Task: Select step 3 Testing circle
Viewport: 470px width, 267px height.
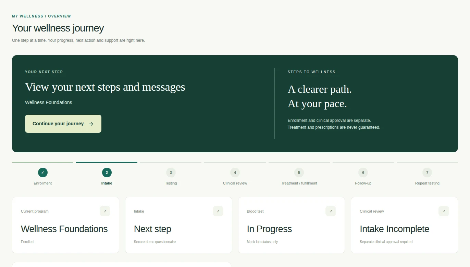Action: pos(171,173)
